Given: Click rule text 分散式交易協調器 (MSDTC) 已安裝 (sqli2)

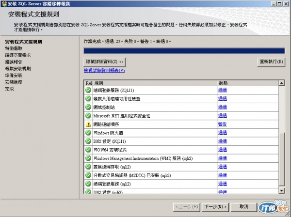Looking at the screenshot, I should click(x=132, y=175).
